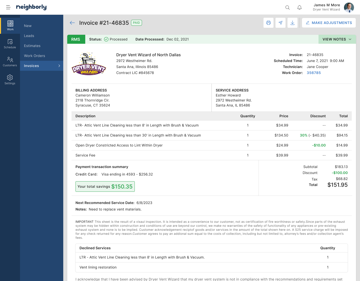Open the hamburger menu
This screenshot has height=281, width=360.
(x=8, y=7)
